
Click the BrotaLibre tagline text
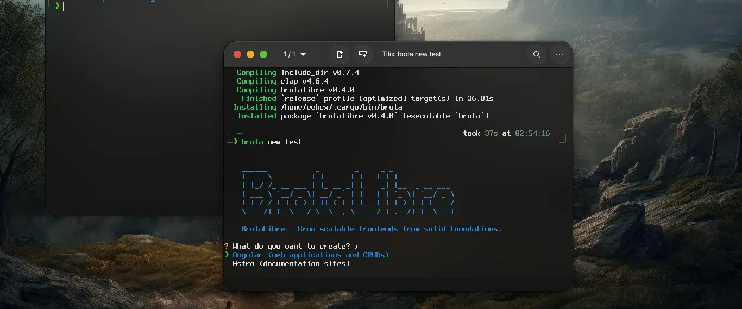tap(372, 229)
